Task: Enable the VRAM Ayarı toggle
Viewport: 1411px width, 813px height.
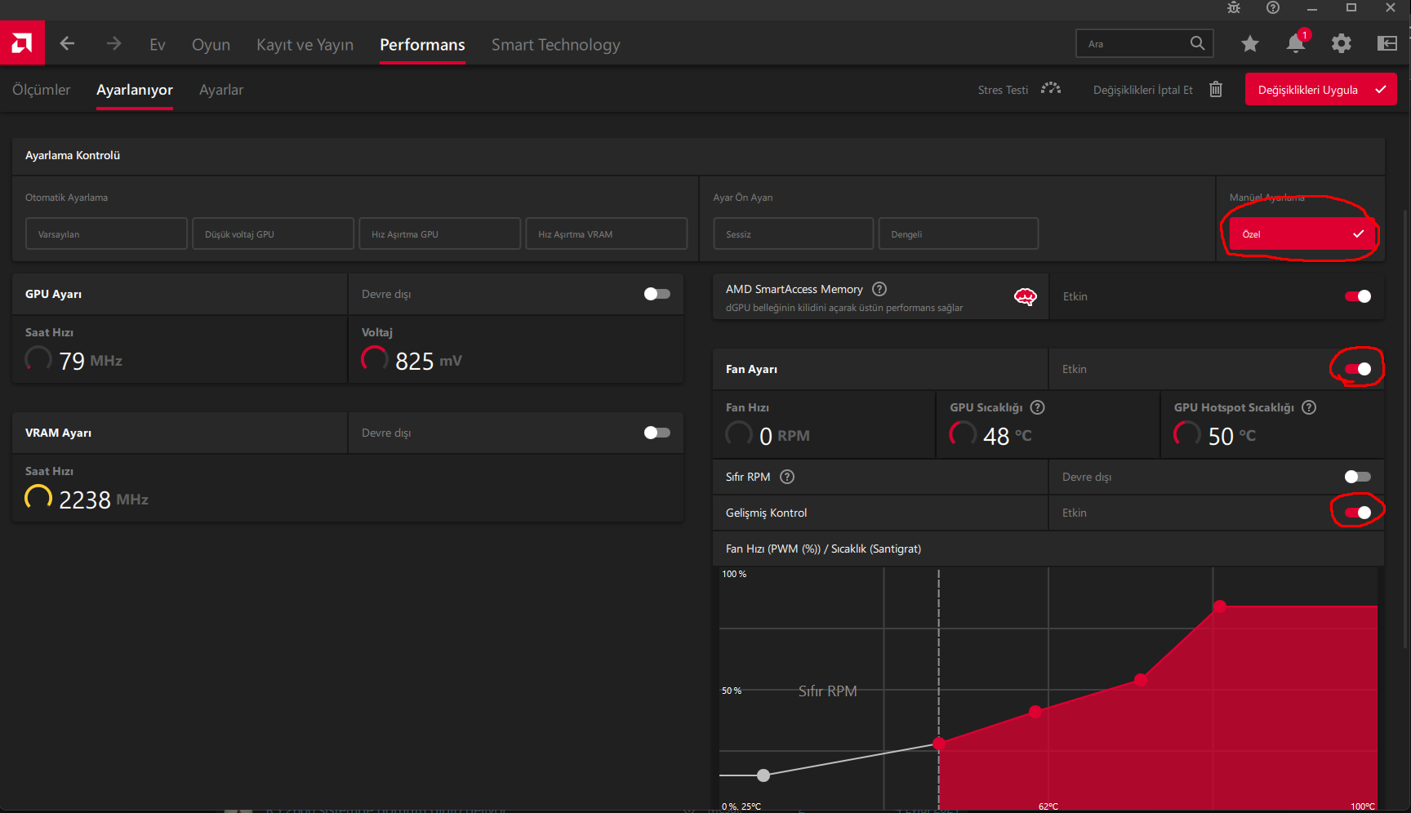Action: point(657,433)
